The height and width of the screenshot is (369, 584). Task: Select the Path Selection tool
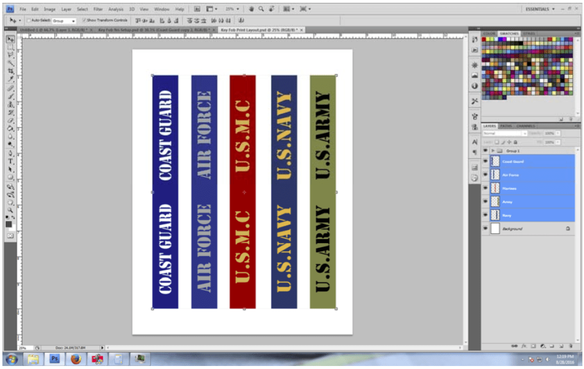click(10, 170)
